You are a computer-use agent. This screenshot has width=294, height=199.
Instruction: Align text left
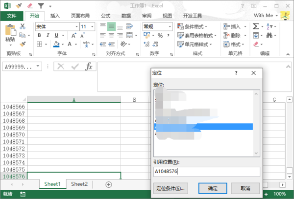tap(103, 35)
